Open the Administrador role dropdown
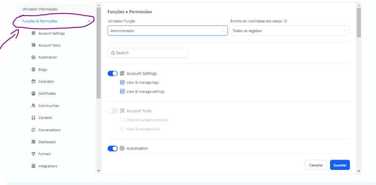 pyautogui.click(x=167, y=31)
